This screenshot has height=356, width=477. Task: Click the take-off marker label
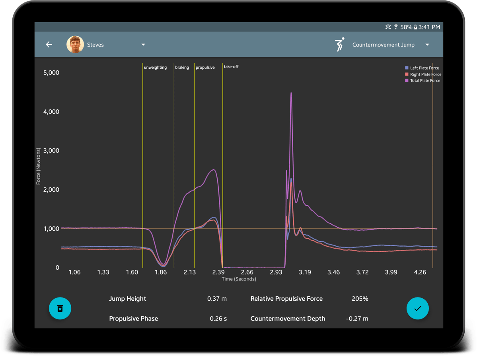(x=231, y=67)
